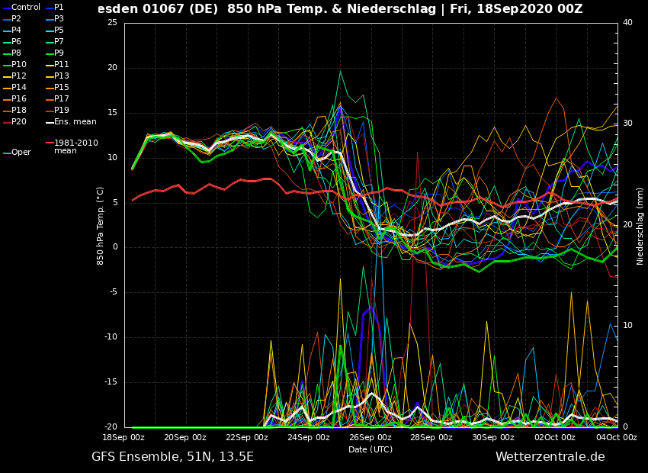
Task: Click the 18Sep 00z date tick label
Action: coord(124,437)
